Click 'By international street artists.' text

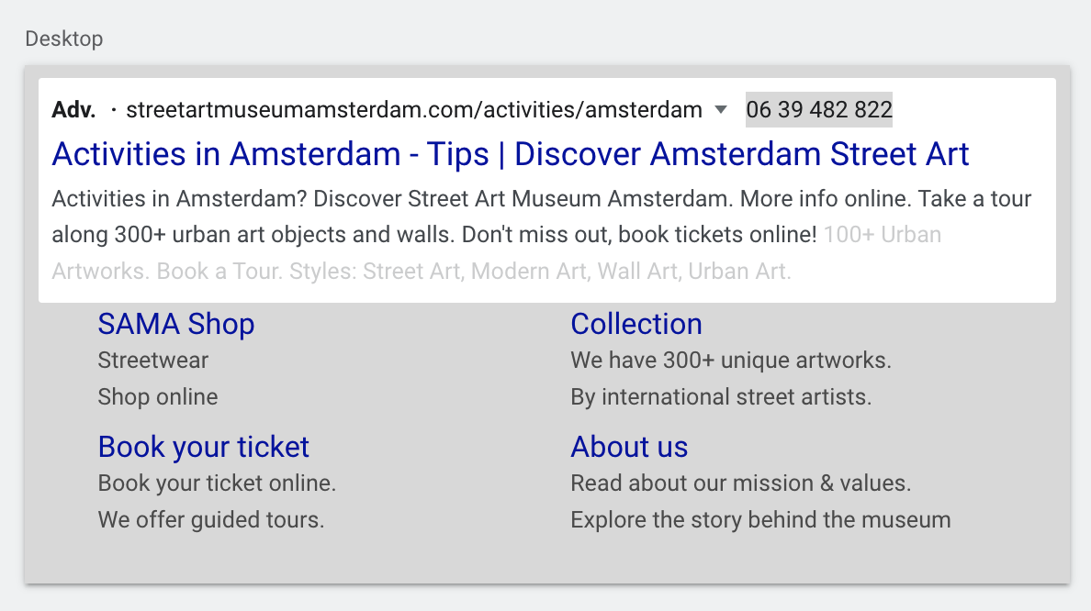(721, 397)
